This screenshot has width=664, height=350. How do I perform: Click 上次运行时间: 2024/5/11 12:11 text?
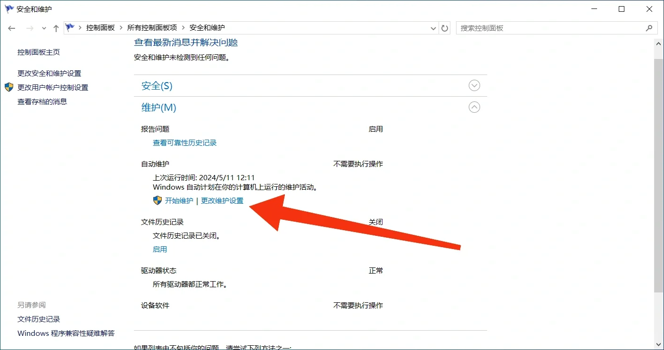[x=204, y=178]
